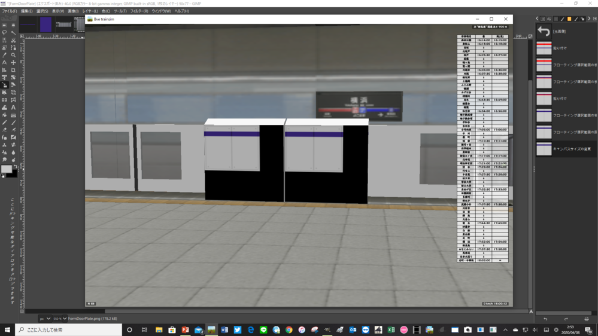Select the Dodge/Burn tool

click(13, 160)
